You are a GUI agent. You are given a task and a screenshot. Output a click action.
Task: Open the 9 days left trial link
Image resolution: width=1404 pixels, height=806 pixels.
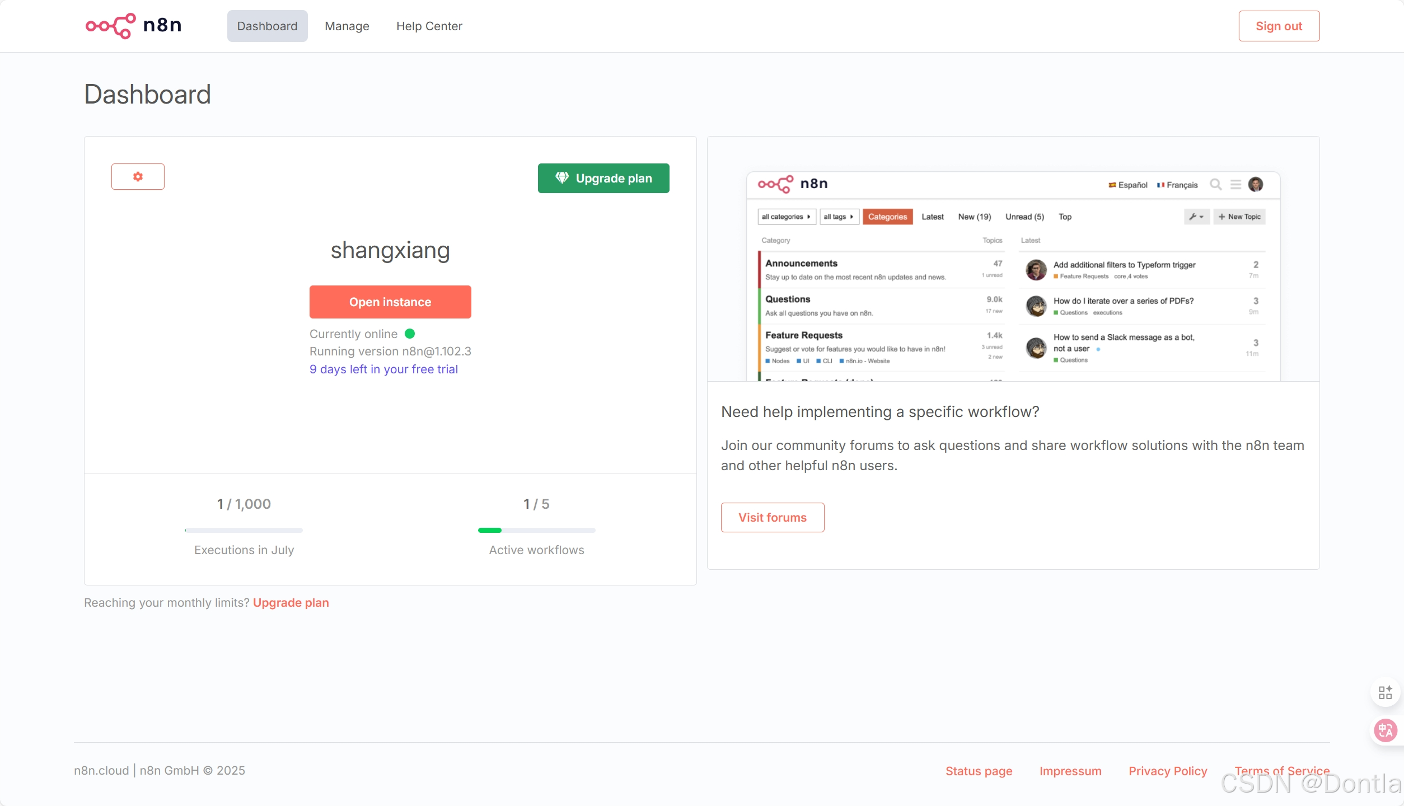383,369
